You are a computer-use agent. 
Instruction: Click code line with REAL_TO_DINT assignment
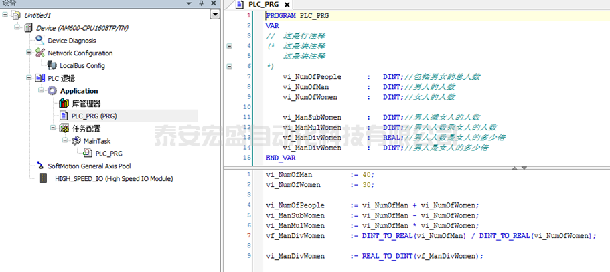(374, 256)
